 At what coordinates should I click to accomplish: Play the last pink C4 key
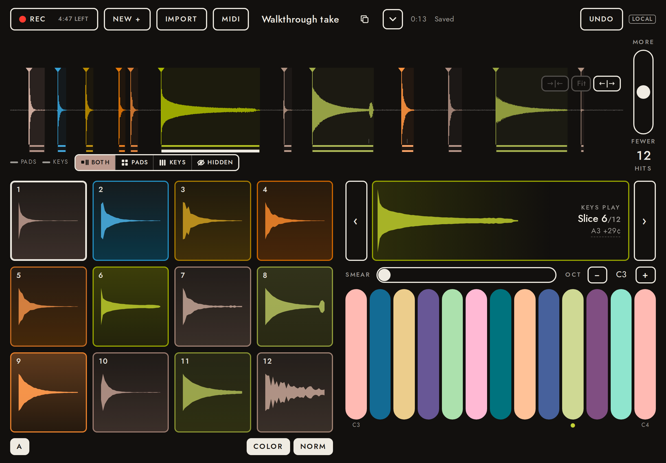[x=645, y=354]
